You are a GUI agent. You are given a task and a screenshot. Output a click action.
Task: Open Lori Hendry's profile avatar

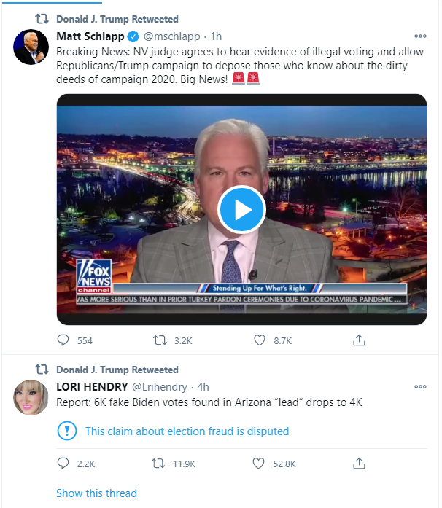click(31, 397)
